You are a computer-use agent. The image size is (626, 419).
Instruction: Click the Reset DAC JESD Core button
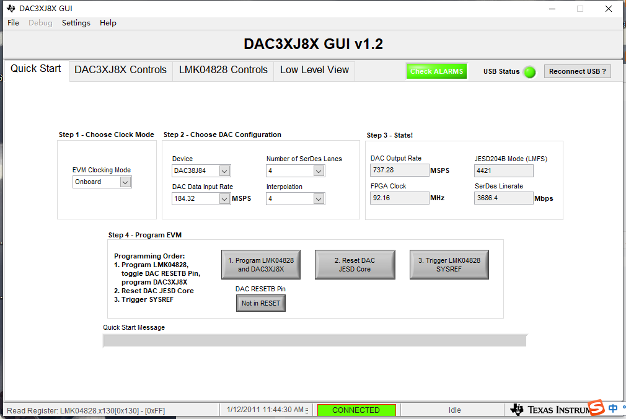click(355, 265)
